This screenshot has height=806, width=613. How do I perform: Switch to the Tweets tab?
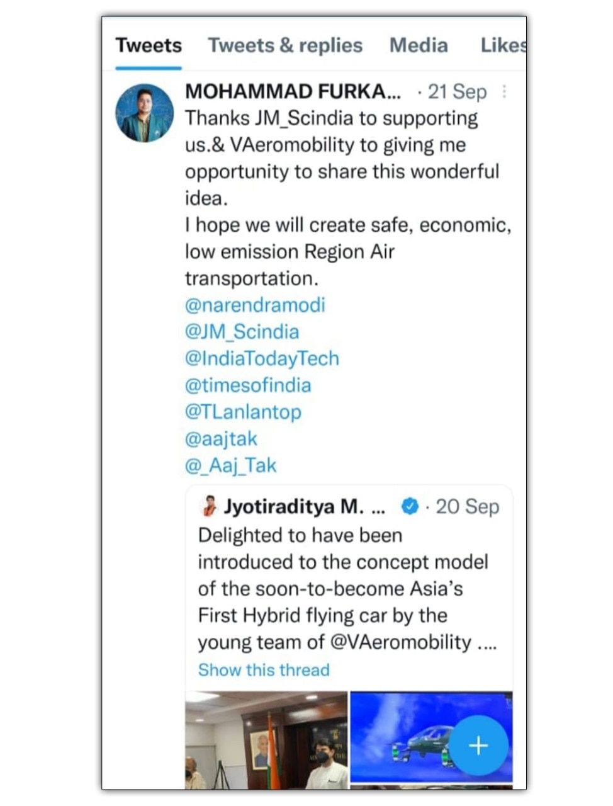pos(149,45)
